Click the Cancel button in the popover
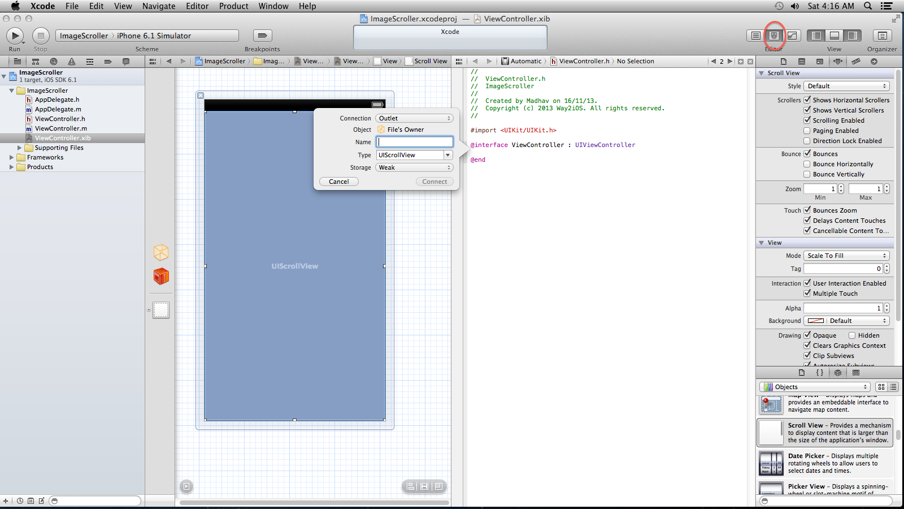Screen dimensions: 904x509 point(339,182)
